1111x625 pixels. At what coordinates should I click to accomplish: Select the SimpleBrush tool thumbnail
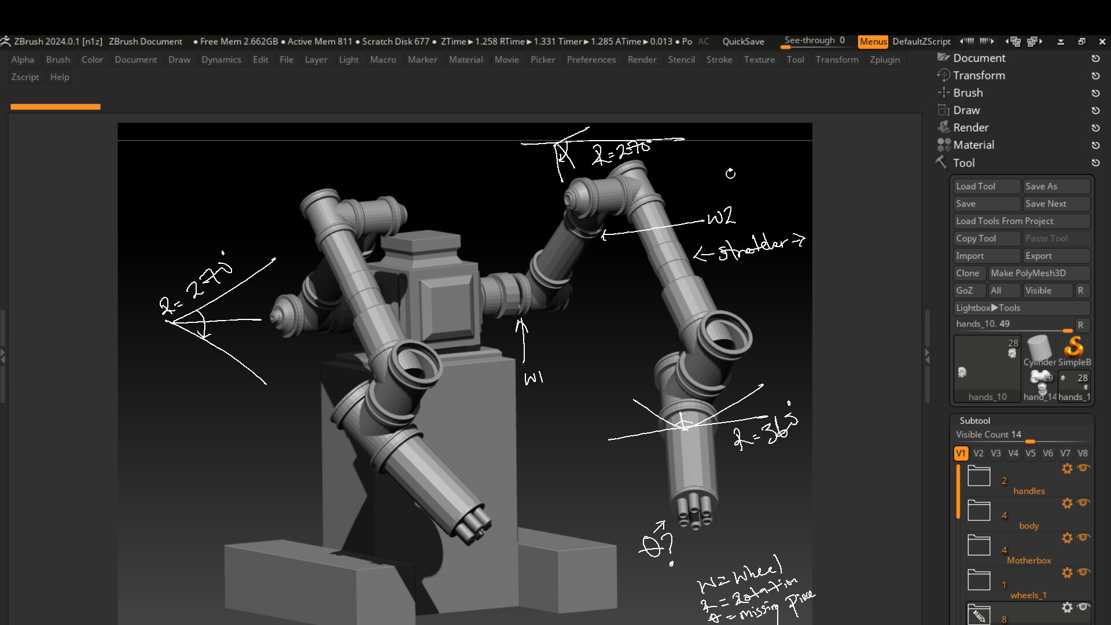[x=1074, y=348]
